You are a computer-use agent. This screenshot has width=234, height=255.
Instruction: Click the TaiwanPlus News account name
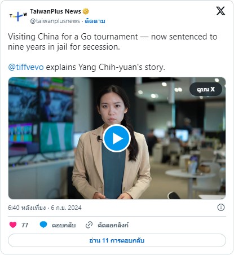coord(55,11)
